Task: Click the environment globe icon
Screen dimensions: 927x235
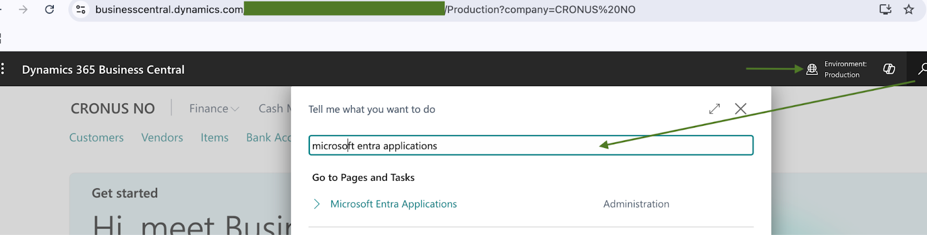Action: pyautogui.click(x=812, y=69)
